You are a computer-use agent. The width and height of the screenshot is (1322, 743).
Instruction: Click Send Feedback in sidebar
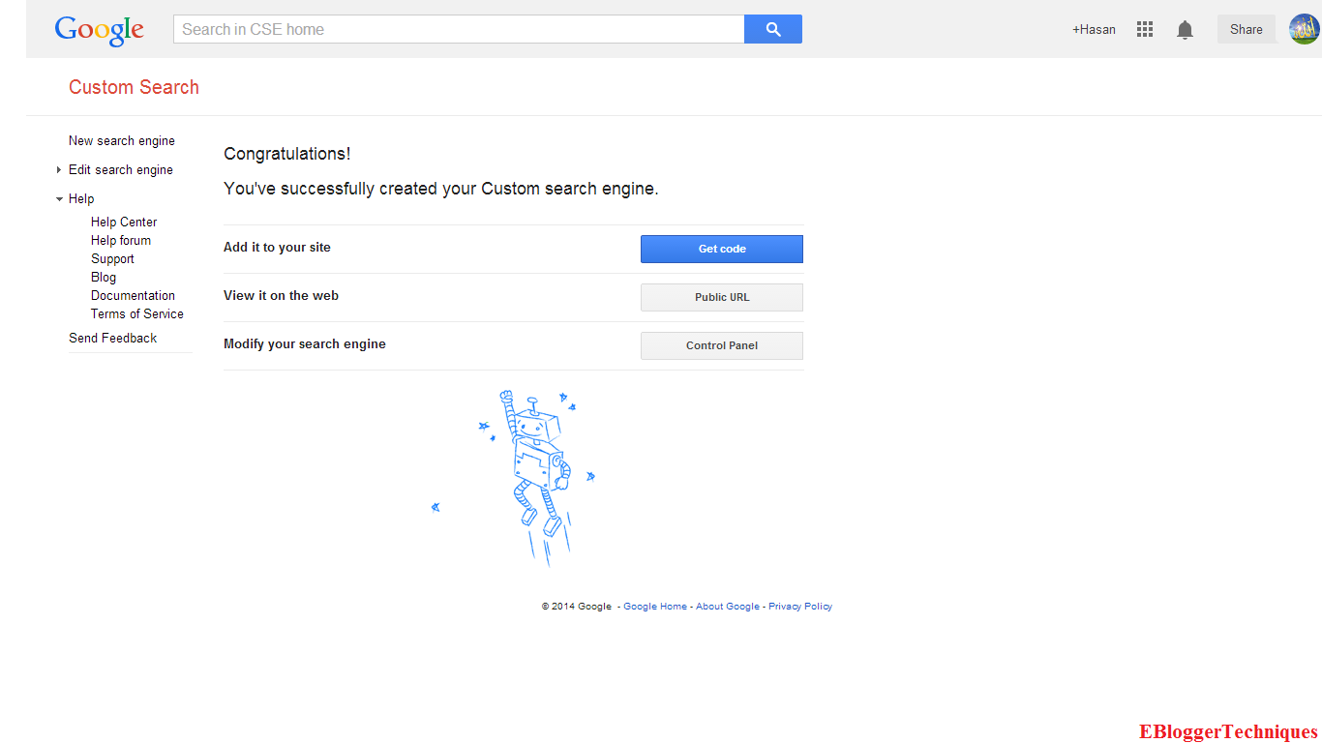pyautogui.click(x=112, y=339)
